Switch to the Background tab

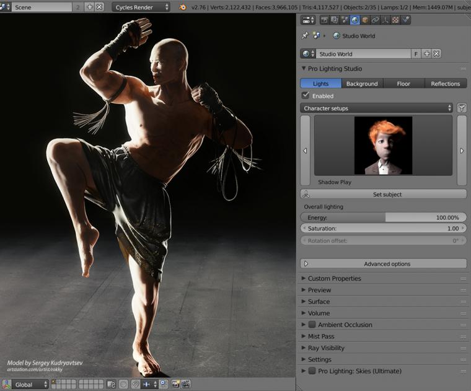pos(362,84)
